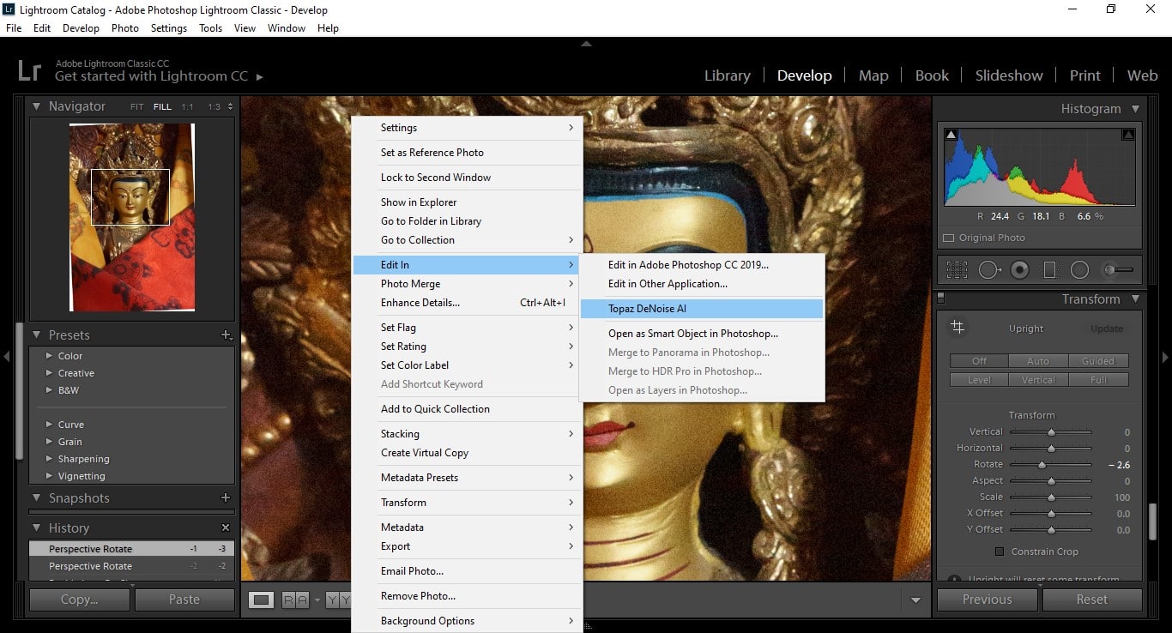Screen dimensions: 1172x633
Task: Enable the Constrain Crop checkbox
Action: coord(999,552)
